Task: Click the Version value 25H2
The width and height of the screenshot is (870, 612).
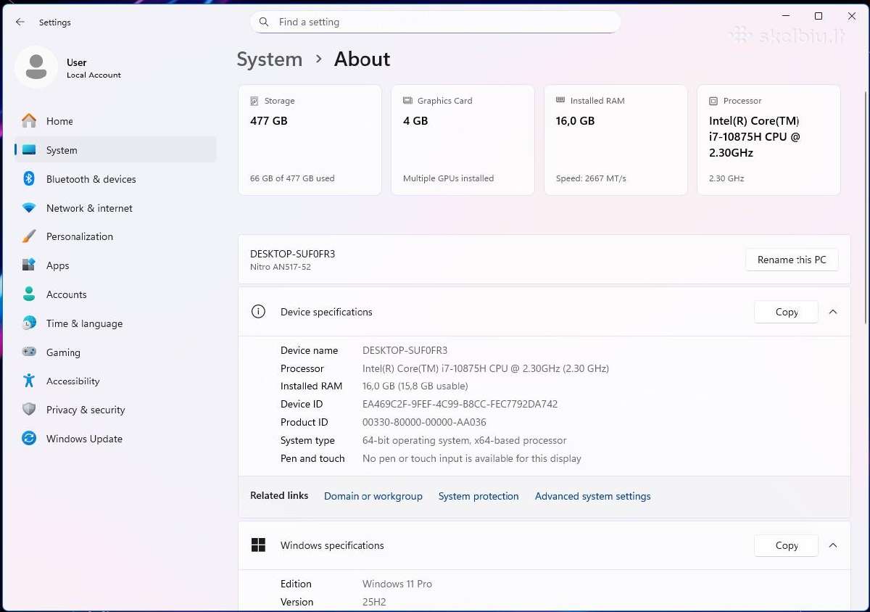Action: pyautogui.click(x=374, y=602)
